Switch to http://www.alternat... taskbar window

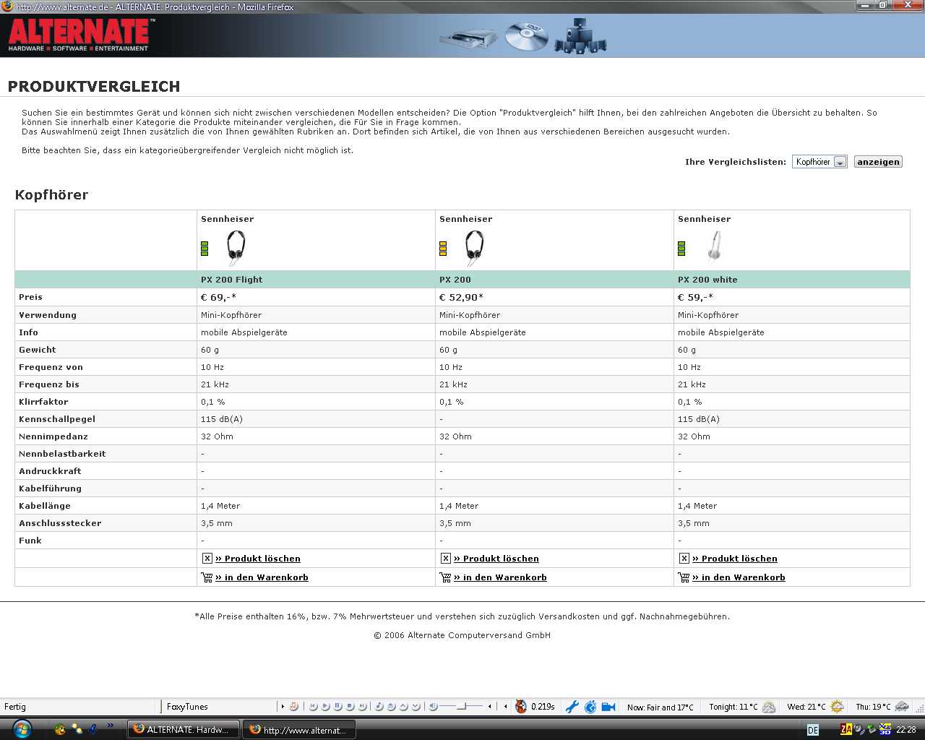(299, 729)
